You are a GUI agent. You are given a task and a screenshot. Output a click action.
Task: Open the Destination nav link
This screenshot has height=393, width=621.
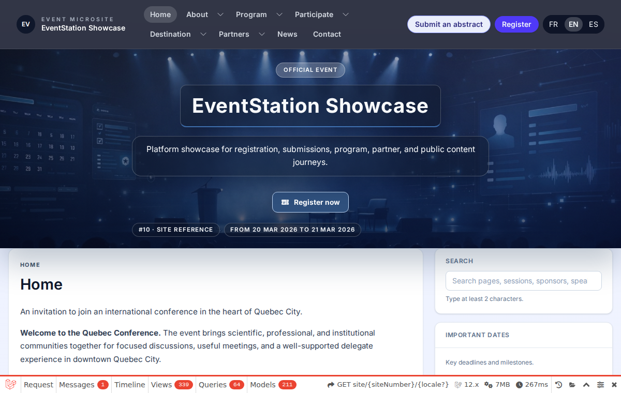(x=170, y=34)
